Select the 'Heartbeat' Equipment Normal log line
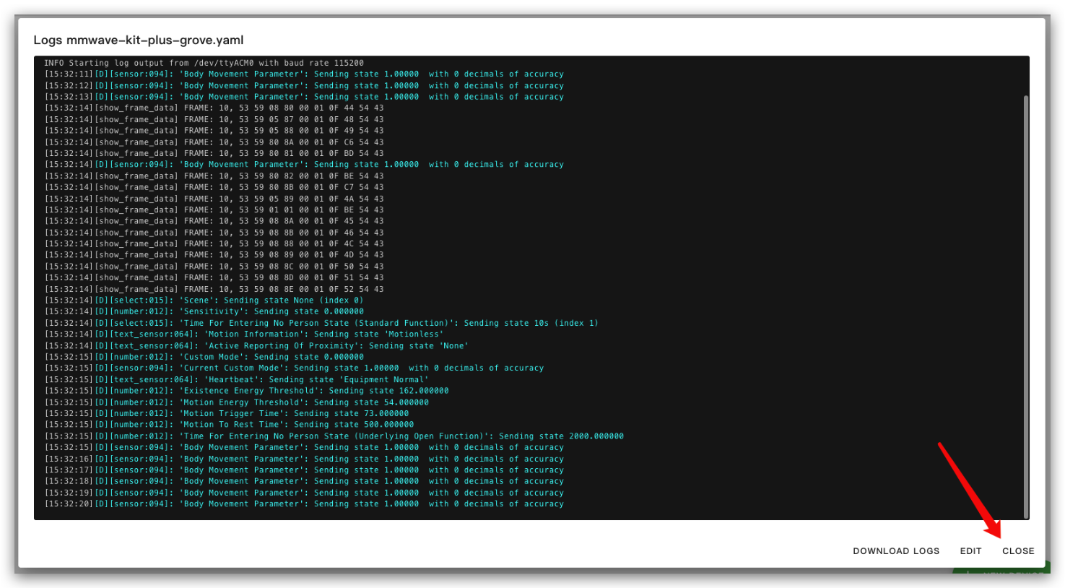Image resolution: width=1065 pixels, height=588 pixels. tap(236, 380)
